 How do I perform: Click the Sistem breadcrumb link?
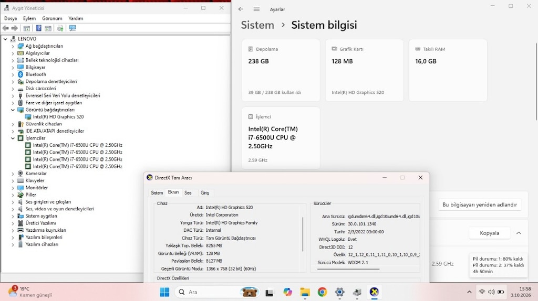pyautogui.click(x=257, y=25)
